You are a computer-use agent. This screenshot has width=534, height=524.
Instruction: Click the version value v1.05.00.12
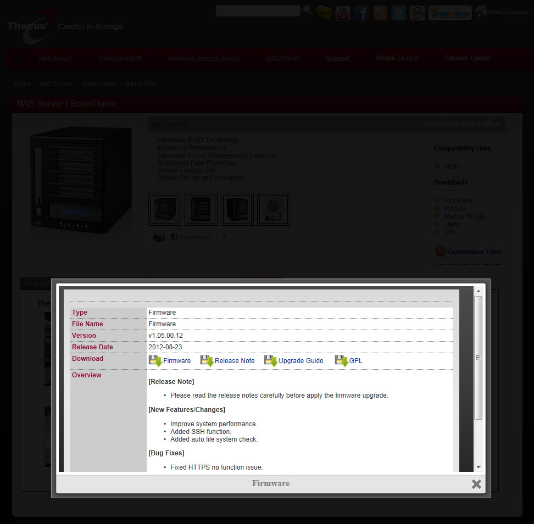tap(165, 336)
